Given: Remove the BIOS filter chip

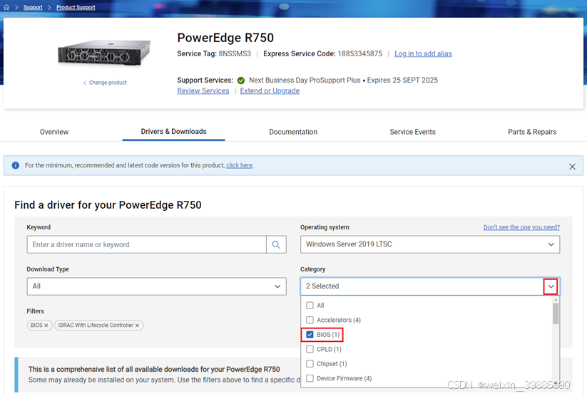Looking at the screenshot, I should tap(46, 325).
